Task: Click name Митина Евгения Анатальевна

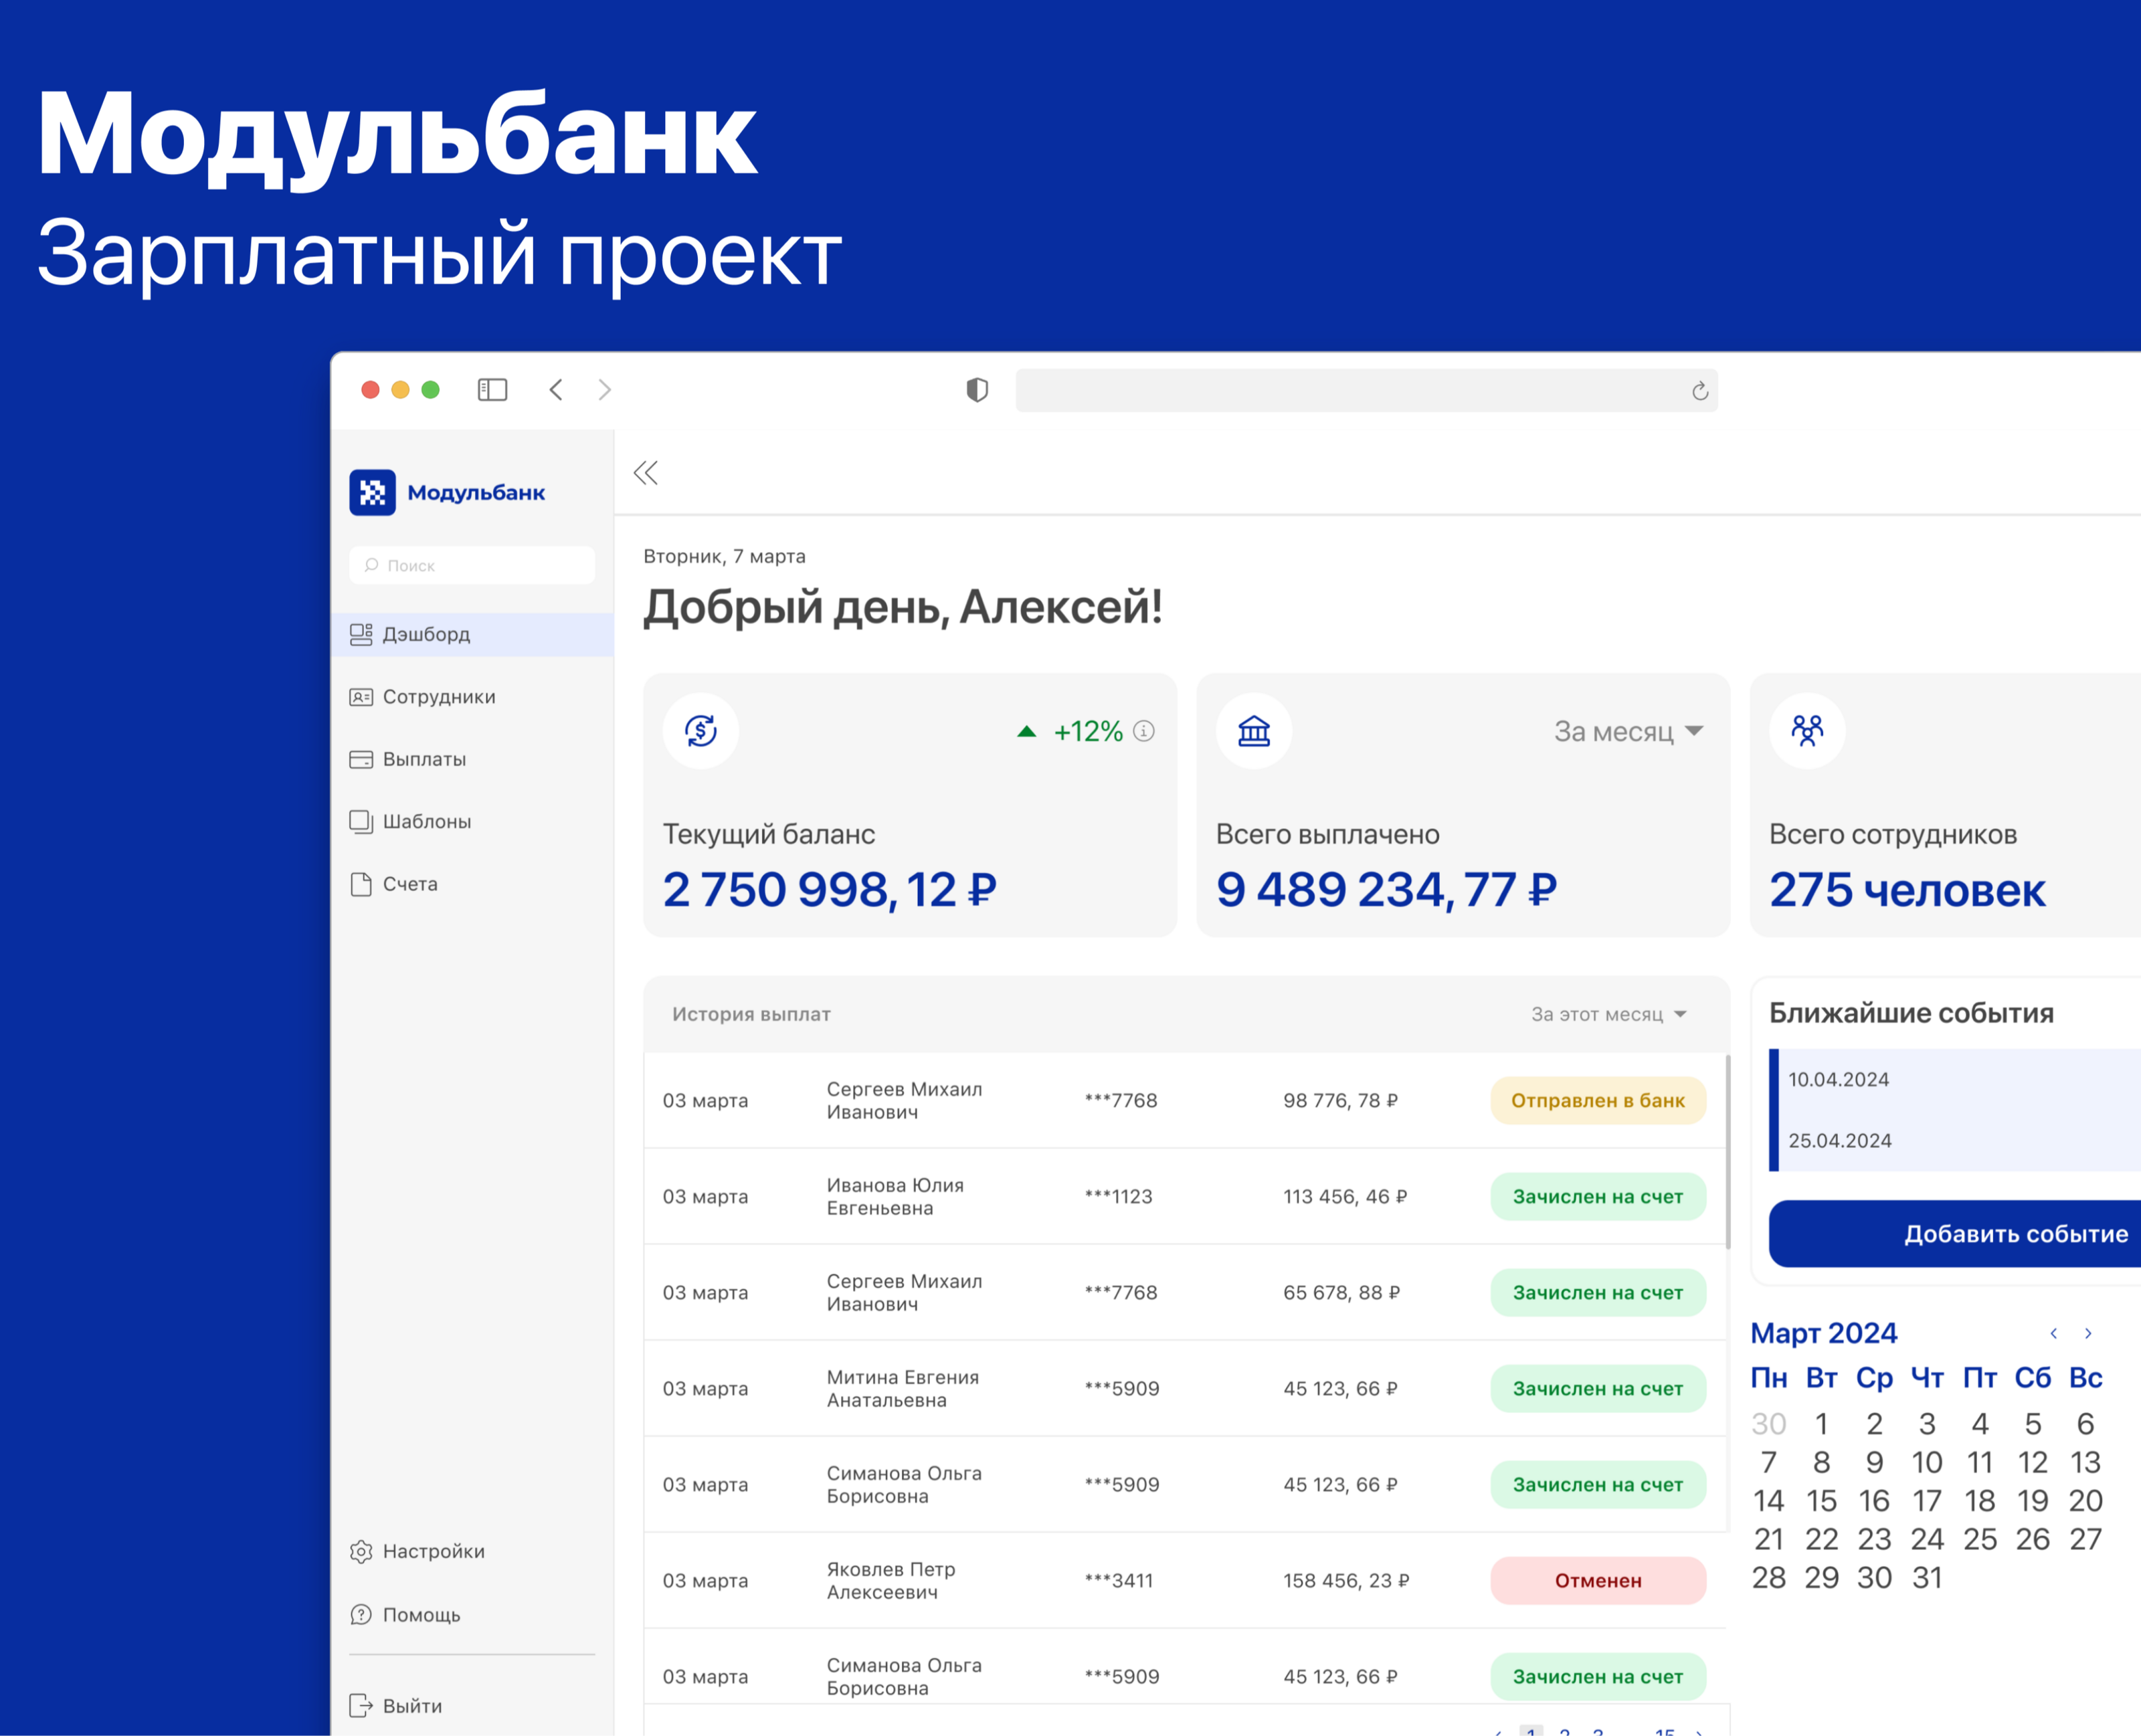Action: pos(903,1388)
